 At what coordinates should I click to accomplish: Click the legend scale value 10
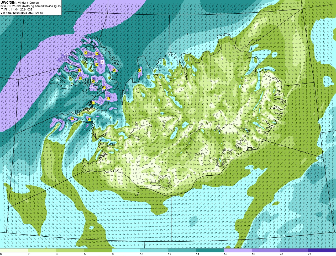coord(141,254)
